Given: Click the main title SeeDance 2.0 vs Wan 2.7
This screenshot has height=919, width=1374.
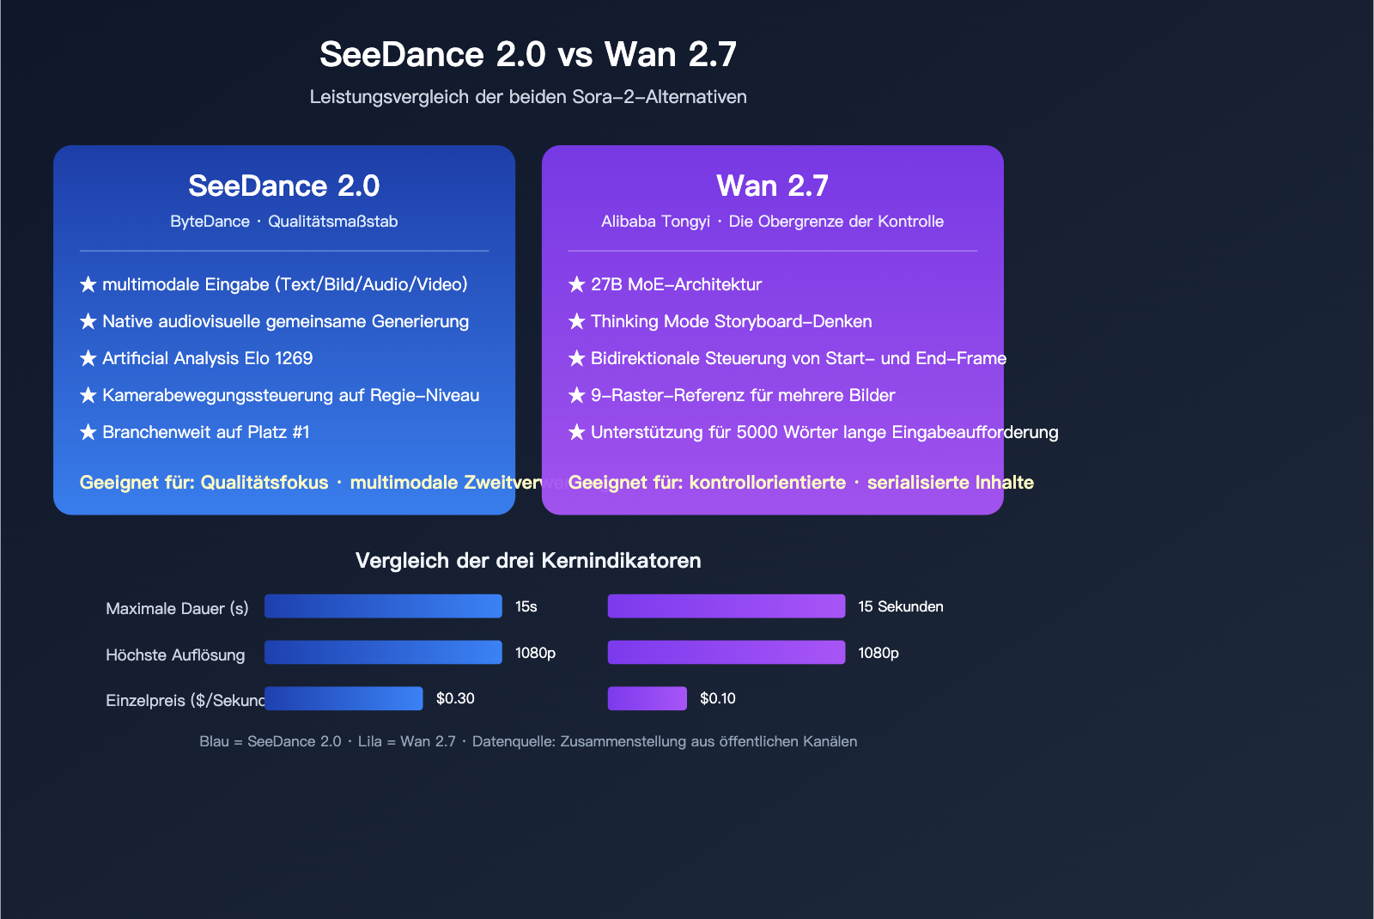Looking at the screenshot, I should (x=528, y=54).
